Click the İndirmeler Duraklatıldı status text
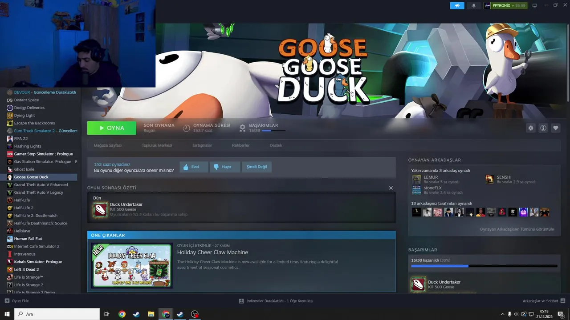 [280, 301]
